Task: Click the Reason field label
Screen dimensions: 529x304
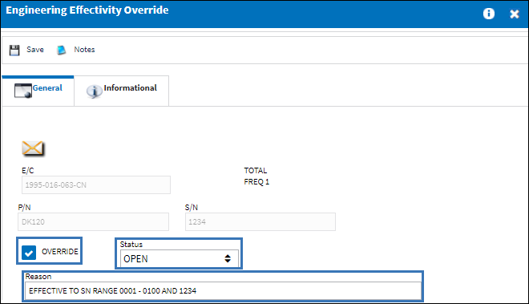Action: click(38, 276)
